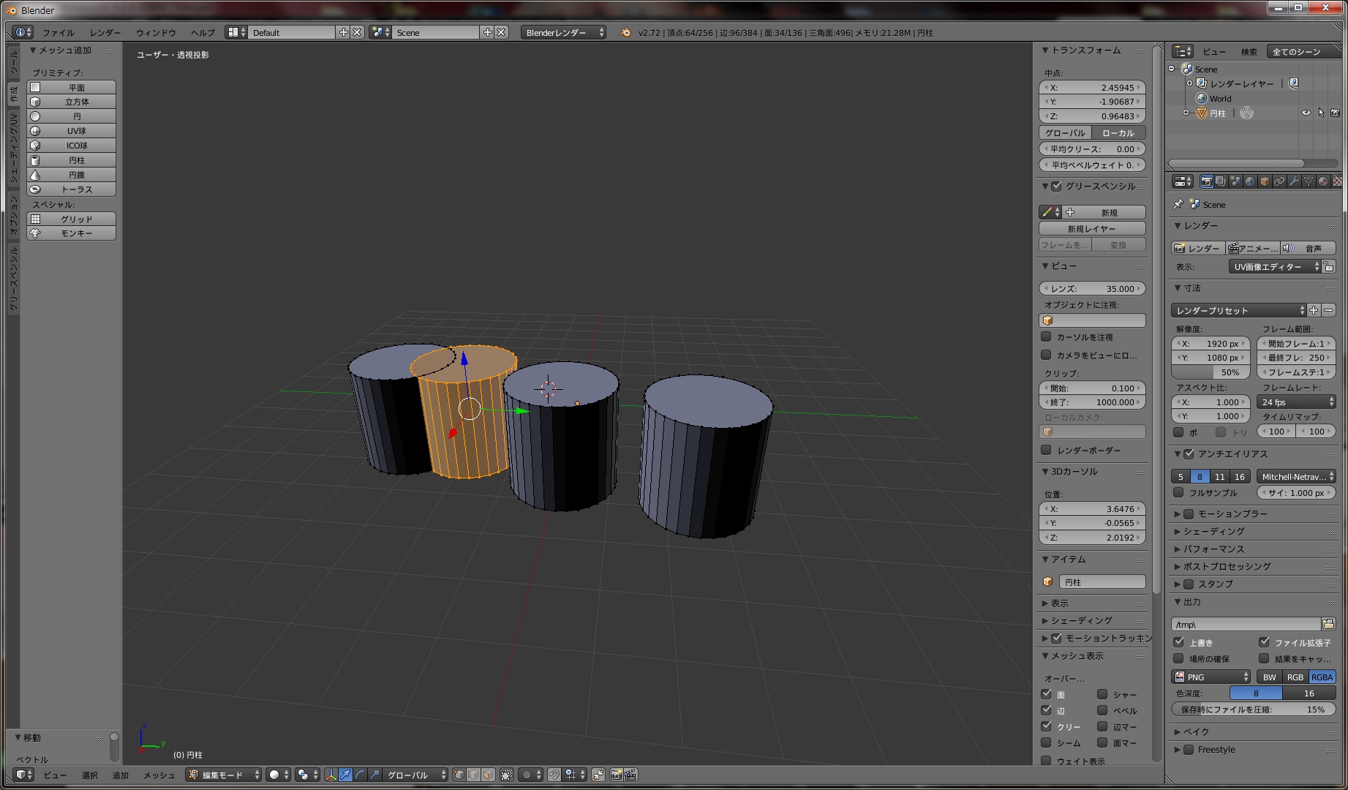Image resolution: width=1348 pixels, height=790 pixels.
Task: Hide 円柱 object using eye icon
Action: (1306, 113)
